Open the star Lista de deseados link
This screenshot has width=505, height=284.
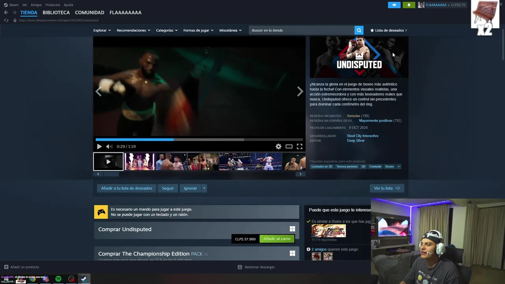click(388, 30)
